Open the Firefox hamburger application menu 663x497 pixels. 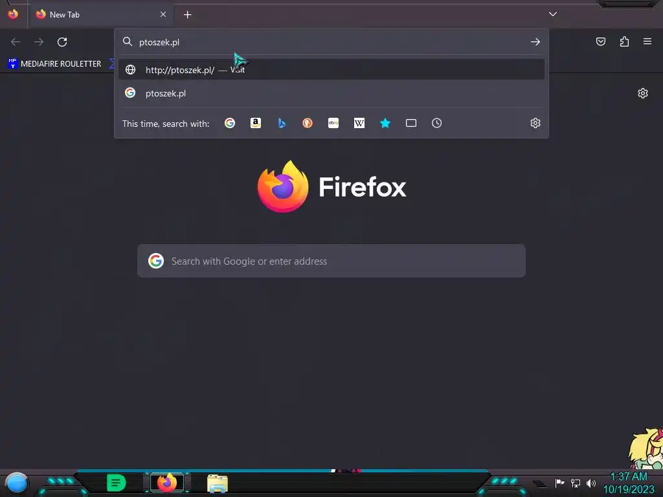click(647, 41)
